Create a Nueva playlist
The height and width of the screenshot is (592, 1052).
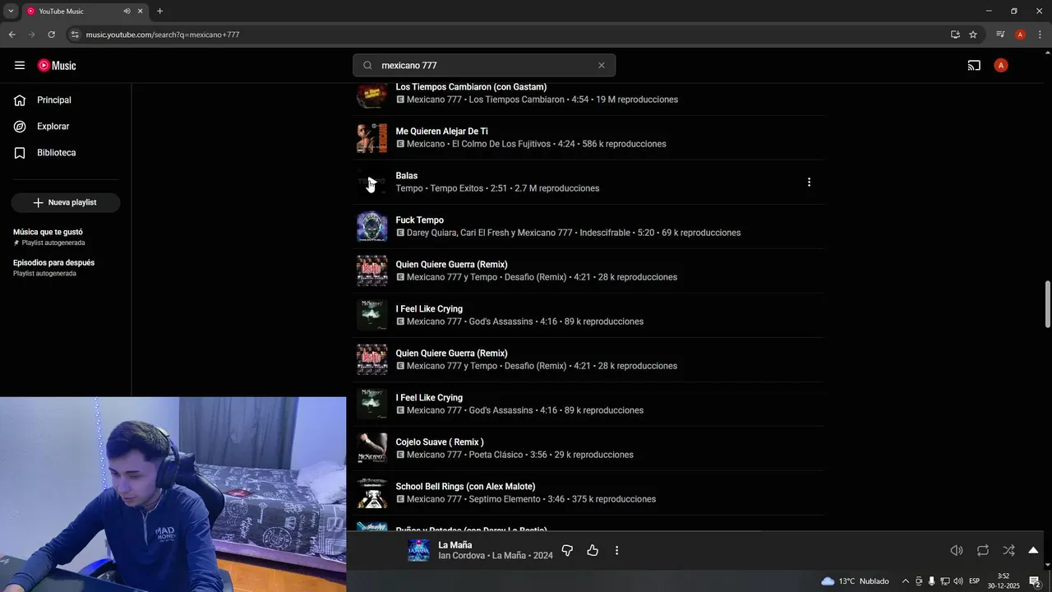coord(66,202)
